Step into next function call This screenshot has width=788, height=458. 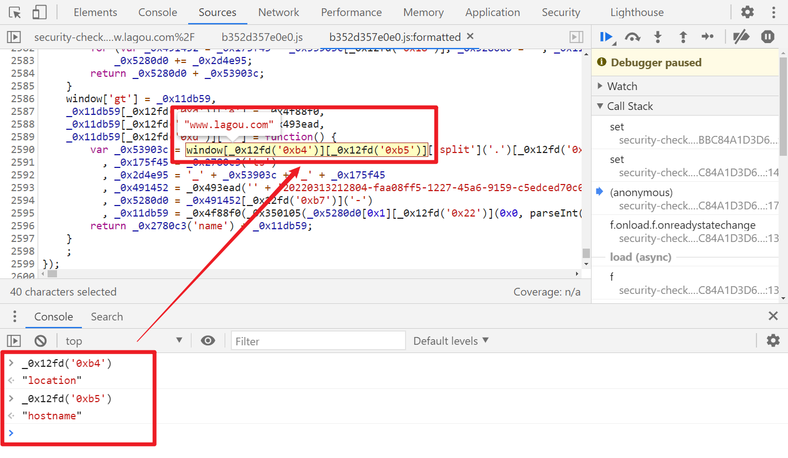[657, 37]
